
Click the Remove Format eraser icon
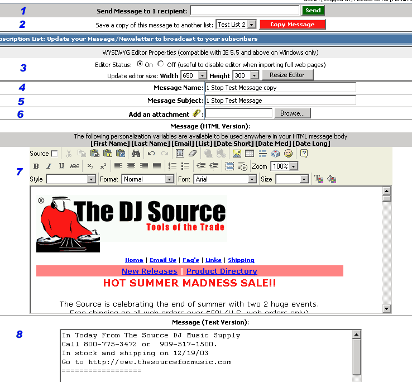pos(193,154)
